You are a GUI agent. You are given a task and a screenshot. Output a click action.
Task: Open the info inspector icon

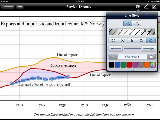pos(138,6)
